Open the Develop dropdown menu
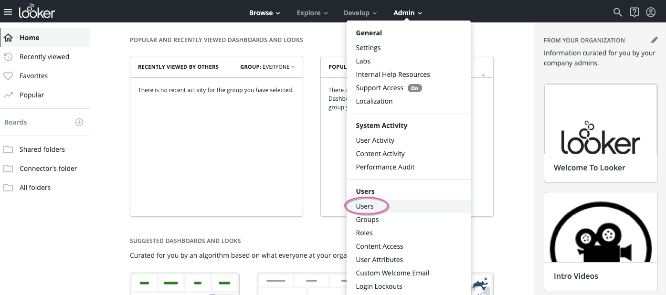This screenshot has height=295, width=666. [360, 13]
